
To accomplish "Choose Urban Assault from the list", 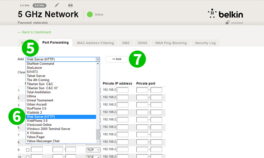I will (x=61, y=104).
